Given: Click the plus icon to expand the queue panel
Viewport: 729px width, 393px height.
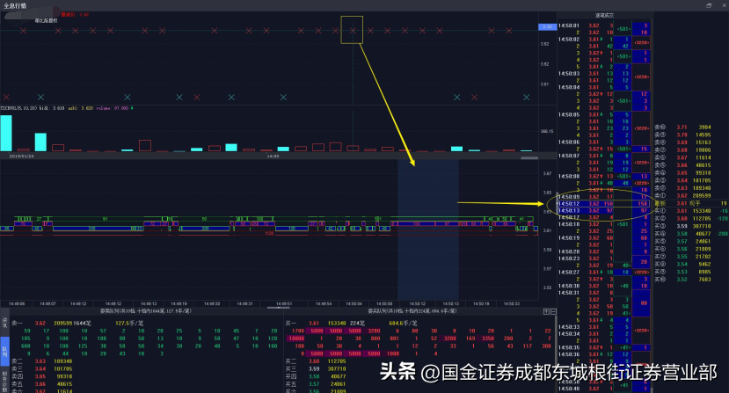Looking at the screenshot, I should [546, 311].
